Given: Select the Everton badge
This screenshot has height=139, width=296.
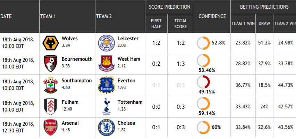Looking at the screenshot, I should click(x=107, y=85).
